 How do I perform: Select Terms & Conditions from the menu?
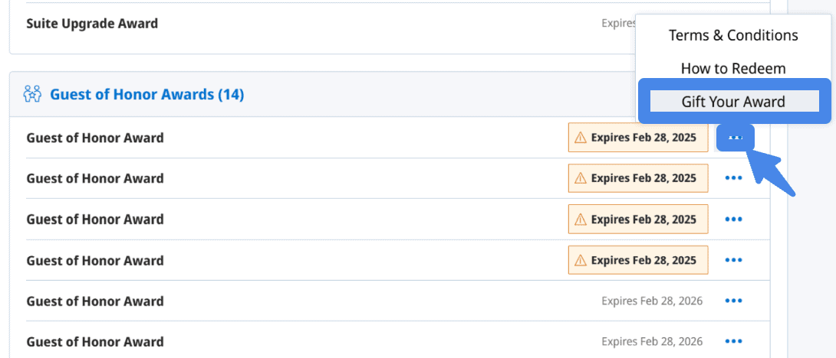click(733, 35)
